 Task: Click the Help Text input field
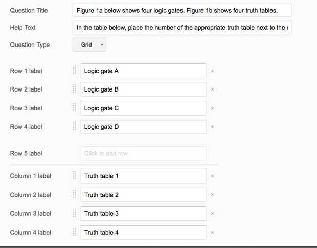coord(182,27)
